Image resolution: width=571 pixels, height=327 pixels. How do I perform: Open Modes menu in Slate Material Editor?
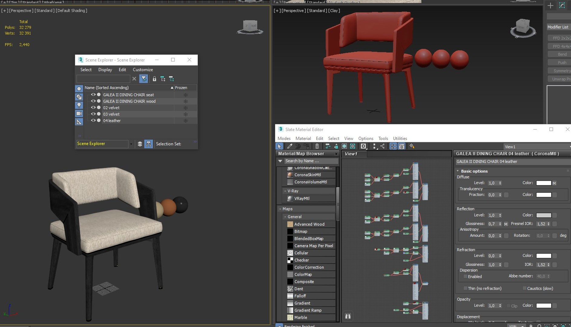[284, 138]
